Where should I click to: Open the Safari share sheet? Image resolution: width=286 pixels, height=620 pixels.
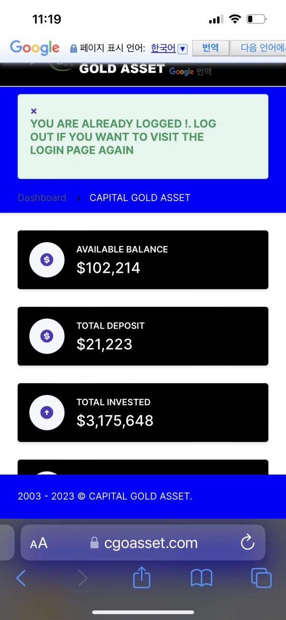click(x=142, y=577)
